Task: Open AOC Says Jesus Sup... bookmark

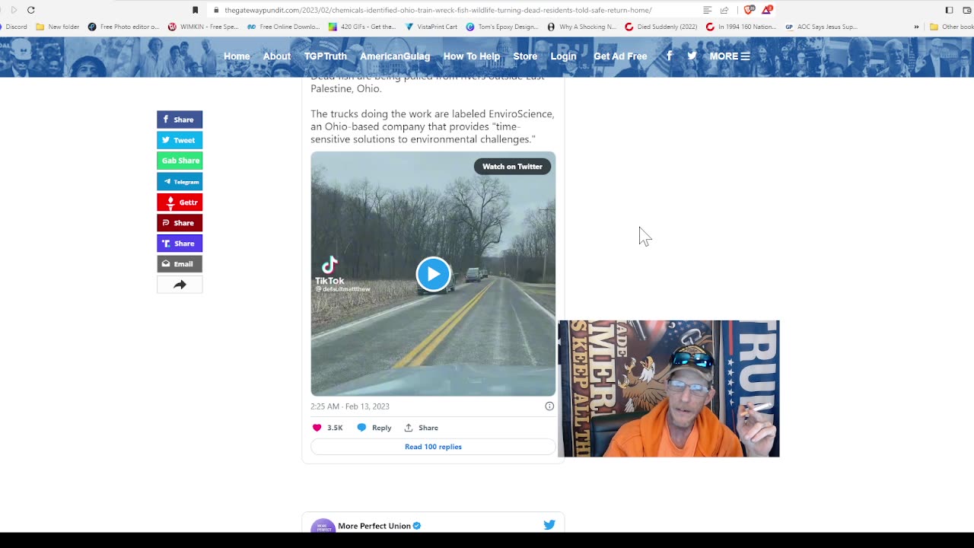Action: pos(821,27)
